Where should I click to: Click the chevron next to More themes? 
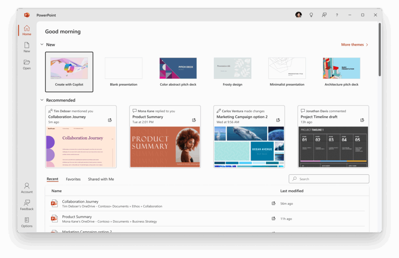tap(367, 45)
